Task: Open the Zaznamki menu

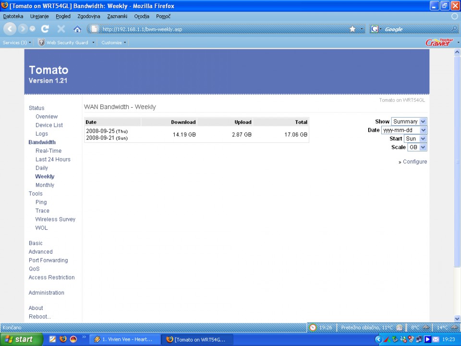Action: point(117,16)
